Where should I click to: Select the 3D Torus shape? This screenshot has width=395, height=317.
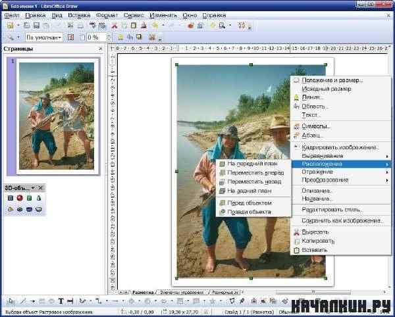point(20,209)
